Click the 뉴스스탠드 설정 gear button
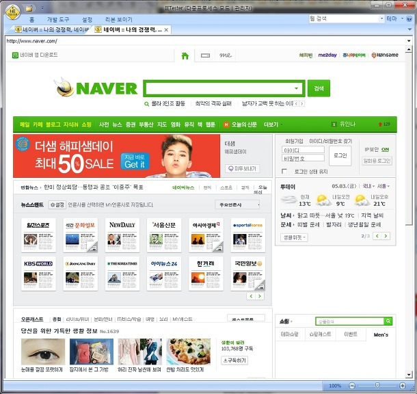 point(57,205)
